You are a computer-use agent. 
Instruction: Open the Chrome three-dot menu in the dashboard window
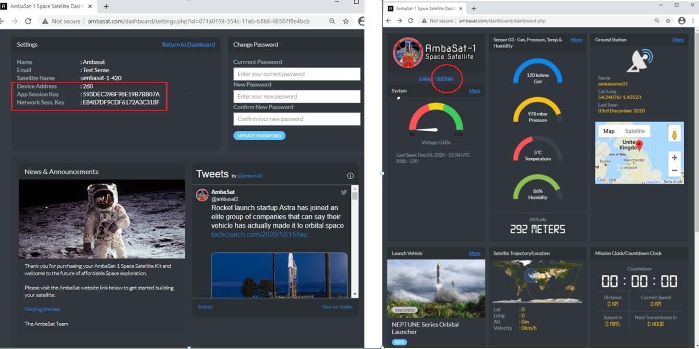(x=693, y=20)
